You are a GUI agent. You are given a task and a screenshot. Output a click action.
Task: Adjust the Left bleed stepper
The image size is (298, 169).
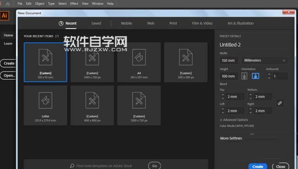click(x=223, y=111)
